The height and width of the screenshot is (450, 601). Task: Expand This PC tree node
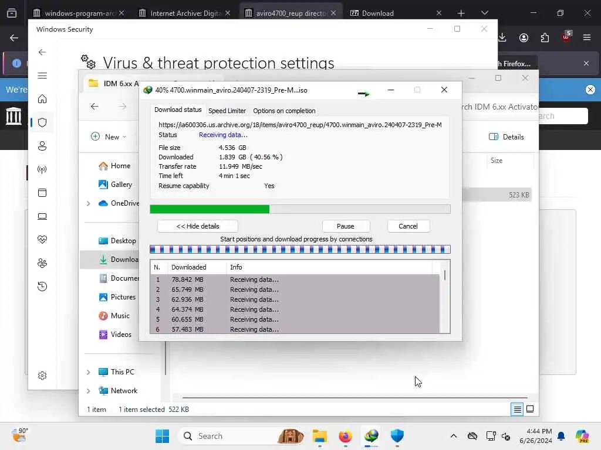pos(89,372)
